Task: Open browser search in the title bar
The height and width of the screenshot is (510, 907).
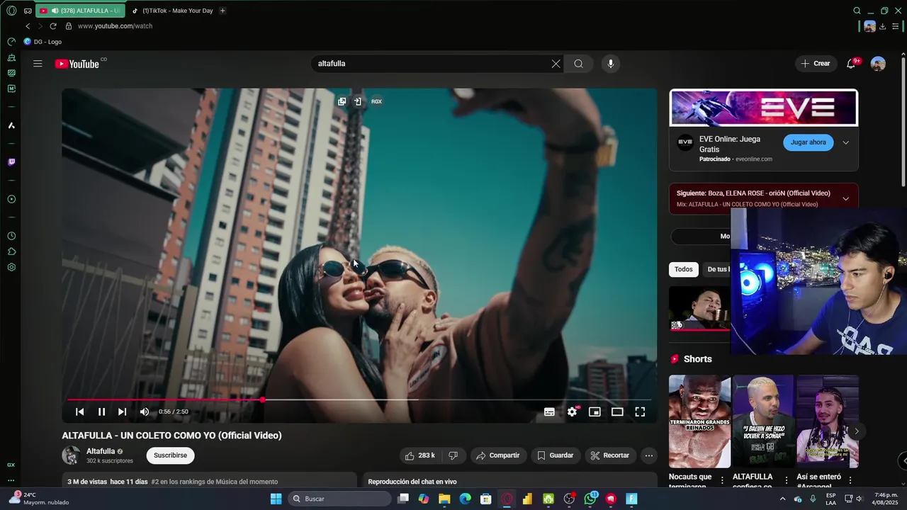Action: tap(857, 11)
